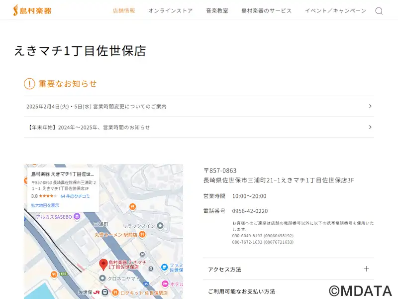Open the 音楽教室 menu item

pos(217,10)
